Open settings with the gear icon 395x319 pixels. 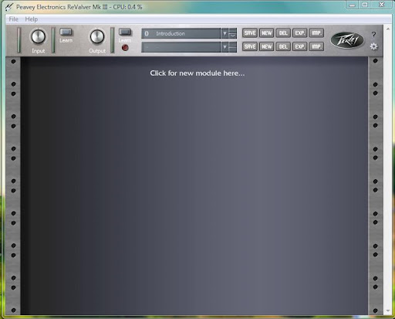click(373, 46)
